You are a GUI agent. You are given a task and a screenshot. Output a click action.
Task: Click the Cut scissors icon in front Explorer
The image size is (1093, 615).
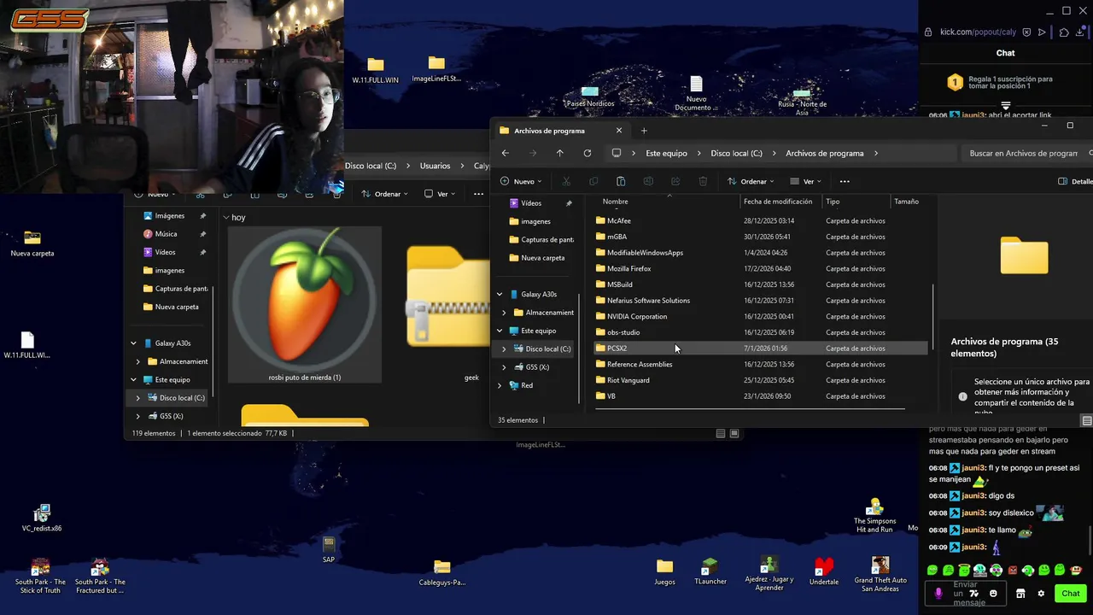tap(566, 181)
